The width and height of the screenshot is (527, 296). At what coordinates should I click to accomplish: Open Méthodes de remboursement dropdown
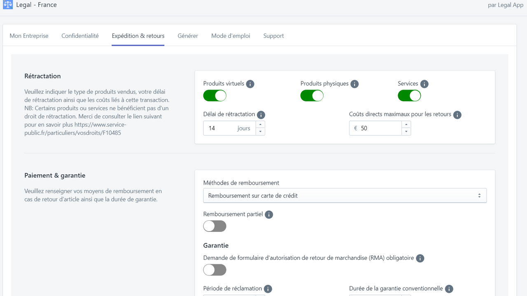point(345,196)
